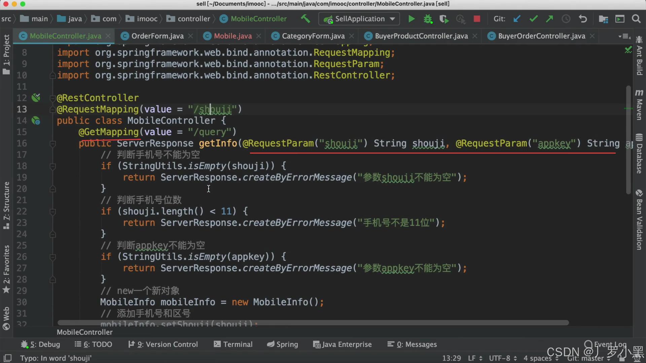
Task: Toggle the Maven panel
Action: pos(639,105)
